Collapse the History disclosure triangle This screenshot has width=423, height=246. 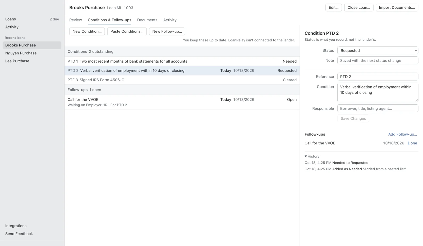(306, 157)
